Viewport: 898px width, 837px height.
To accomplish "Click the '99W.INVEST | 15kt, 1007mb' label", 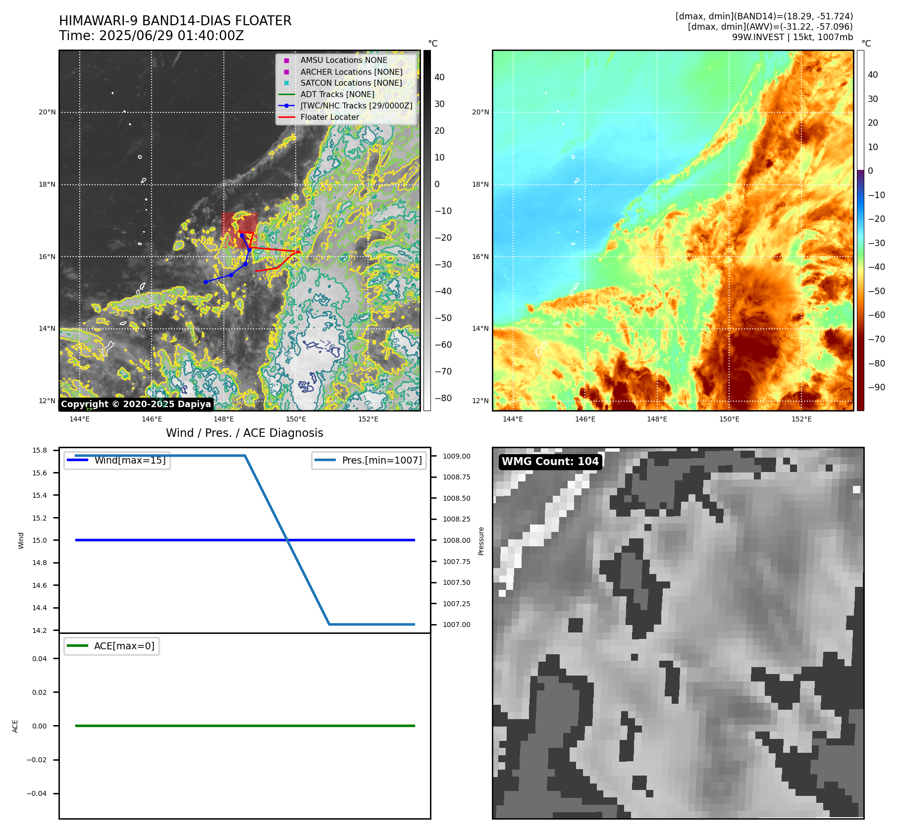I will pos(792,37).
